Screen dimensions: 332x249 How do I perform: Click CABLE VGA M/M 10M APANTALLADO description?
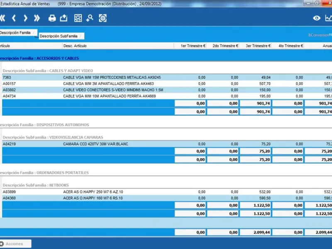click(x=110, y=96)
